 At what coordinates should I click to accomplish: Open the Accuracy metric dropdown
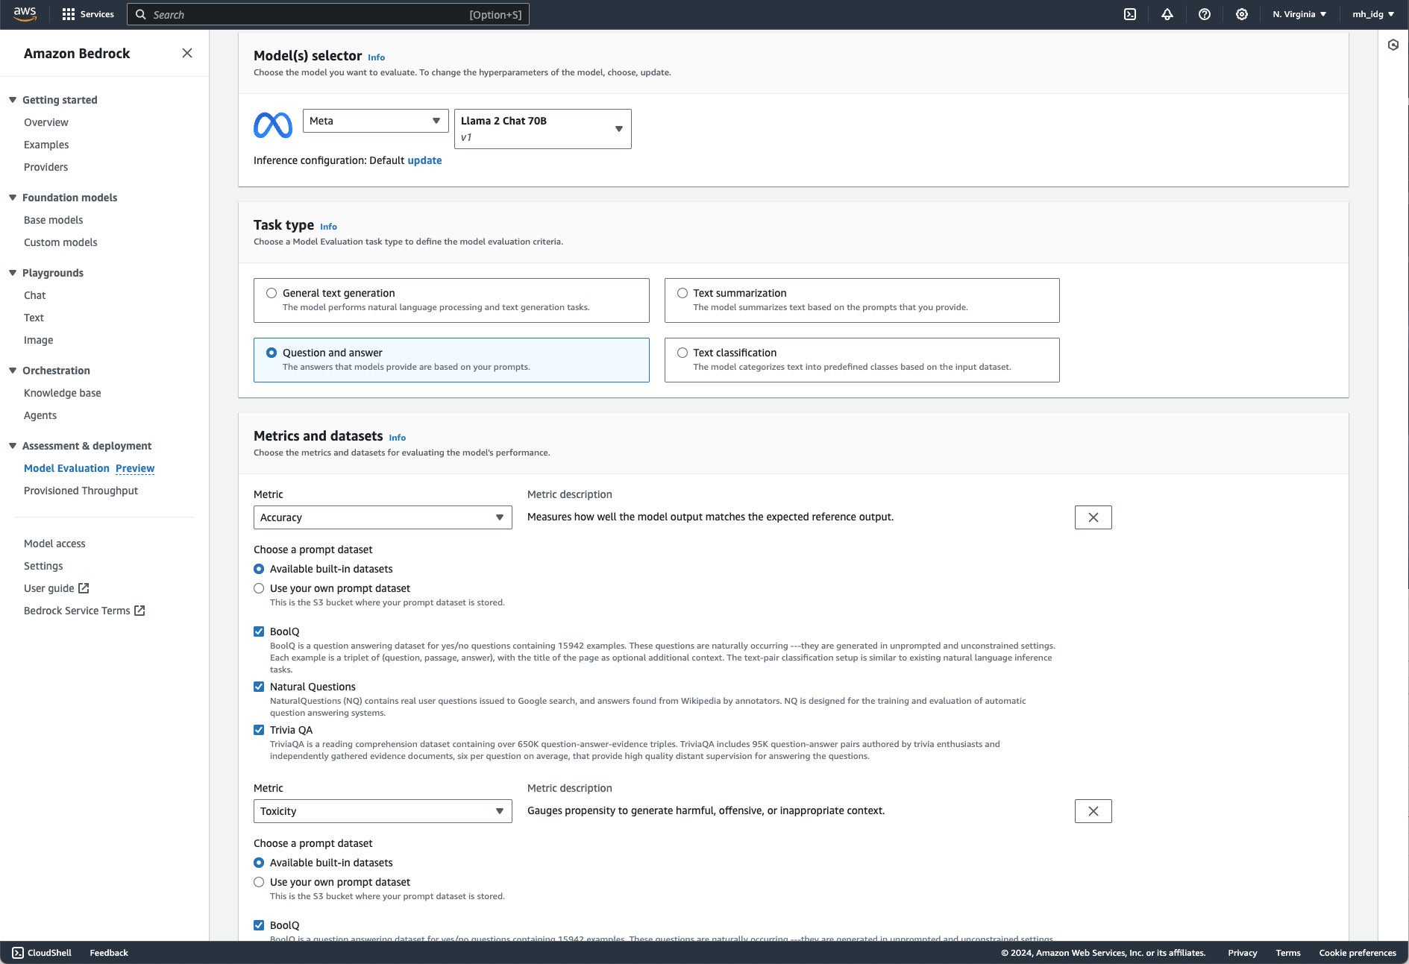click(x=383, y=517)
